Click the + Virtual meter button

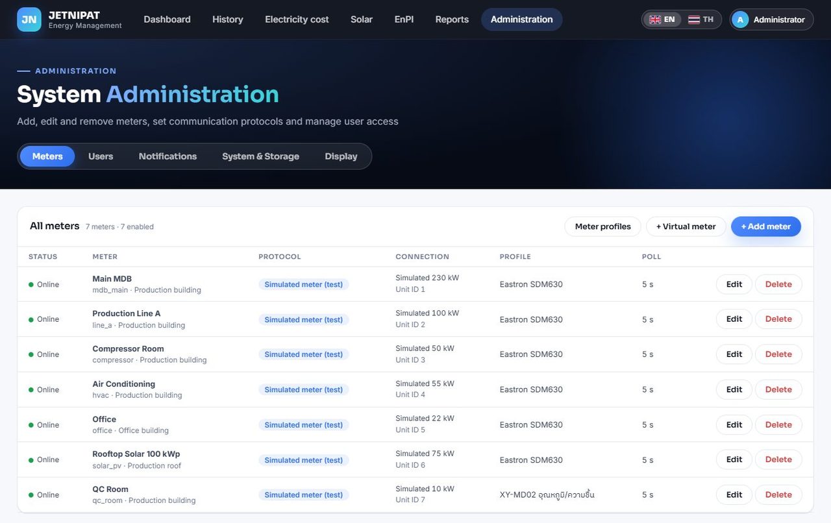pyautogui.click(x=686, y=226)
